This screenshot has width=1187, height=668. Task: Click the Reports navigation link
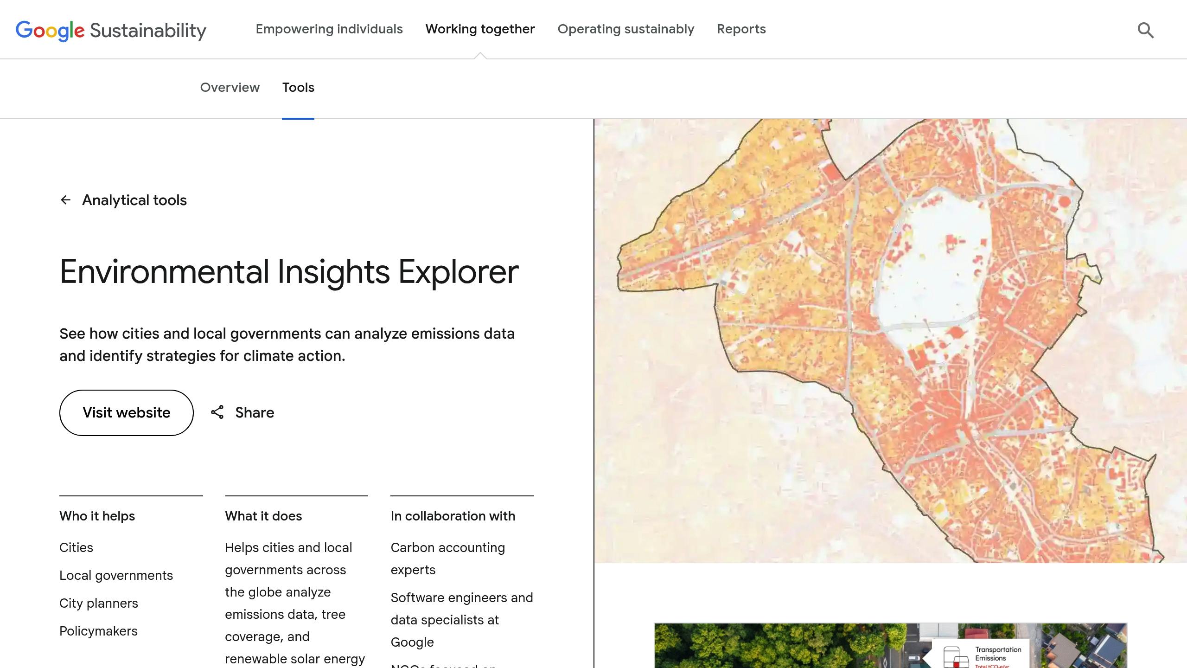pyautogui.click(x=740, y=29)
